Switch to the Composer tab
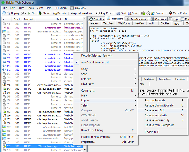 (158, 19)
